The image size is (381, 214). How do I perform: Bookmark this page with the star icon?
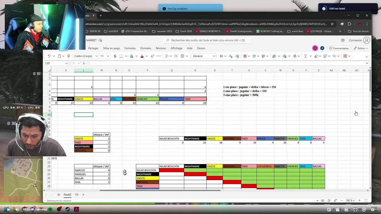click(332, 24)
